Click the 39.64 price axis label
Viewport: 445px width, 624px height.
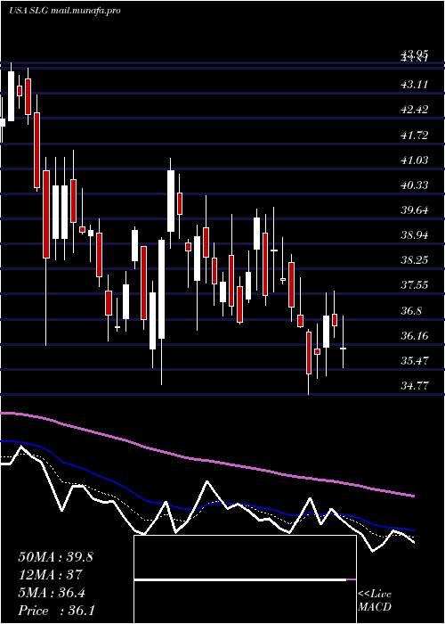click(x=415, y=210)
